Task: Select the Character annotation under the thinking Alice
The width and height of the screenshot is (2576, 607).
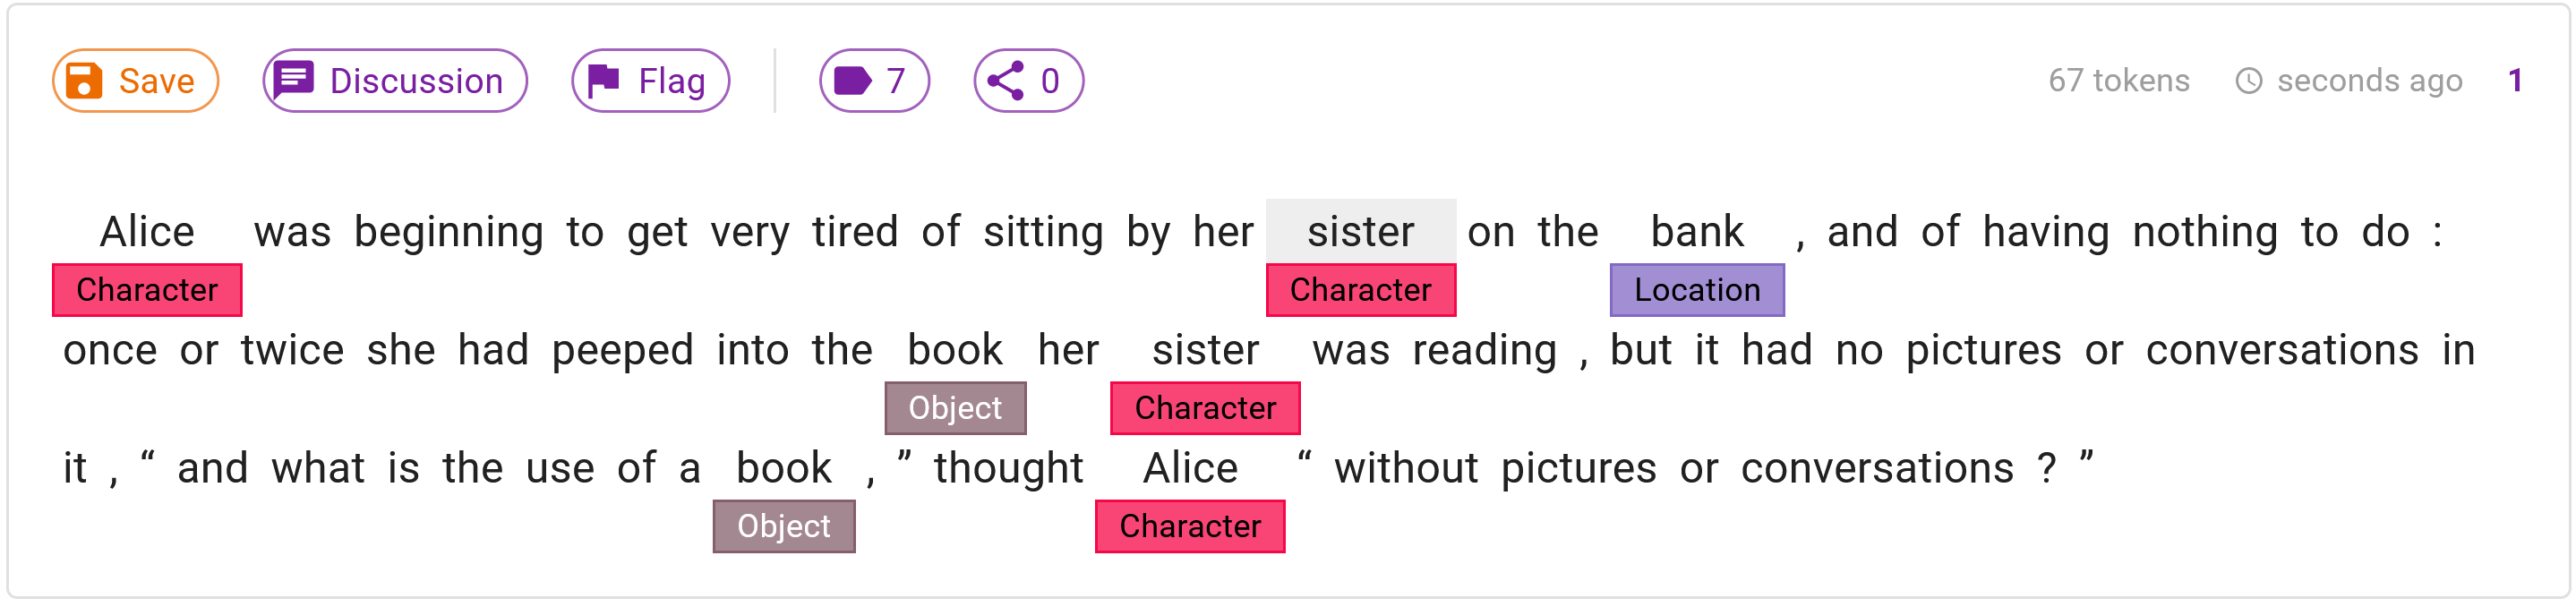Action: point(1190,526)
